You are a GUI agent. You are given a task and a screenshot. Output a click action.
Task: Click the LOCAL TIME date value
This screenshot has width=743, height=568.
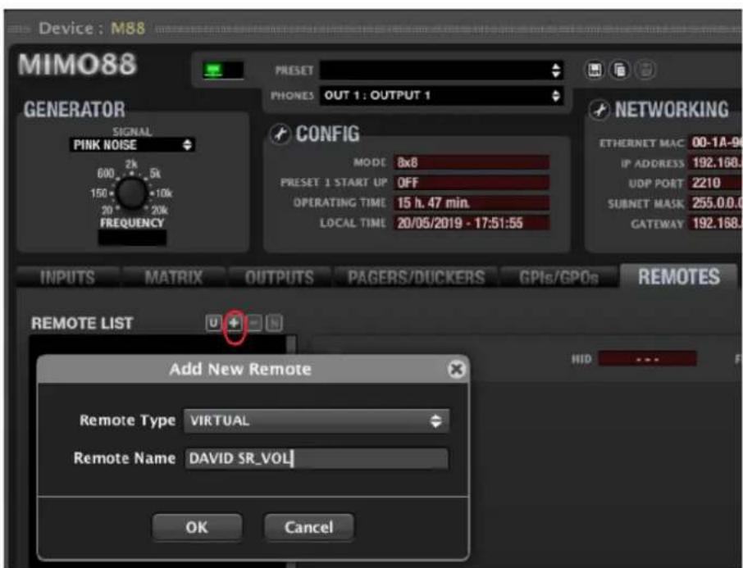(x=472, y=223)
